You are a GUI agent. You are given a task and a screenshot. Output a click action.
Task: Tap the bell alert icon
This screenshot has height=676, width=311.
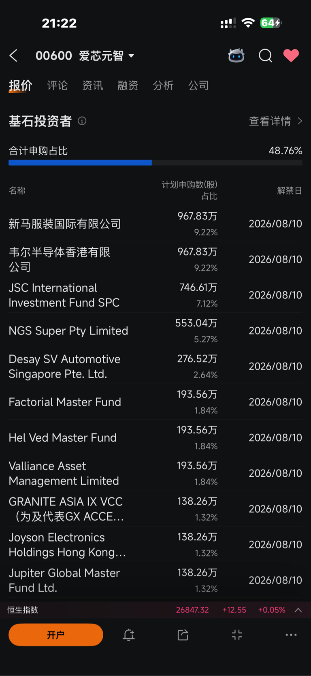129,635
